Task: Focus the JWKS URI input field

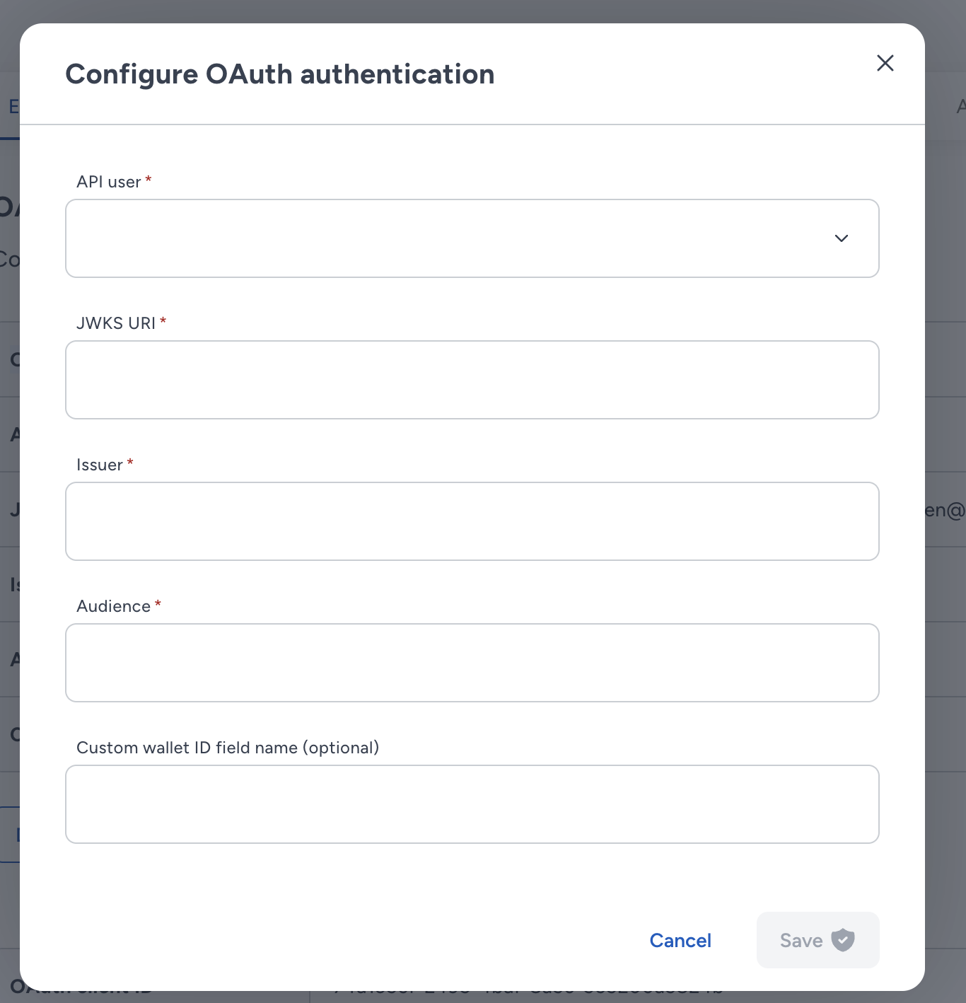Action: [x=472, y=380]
